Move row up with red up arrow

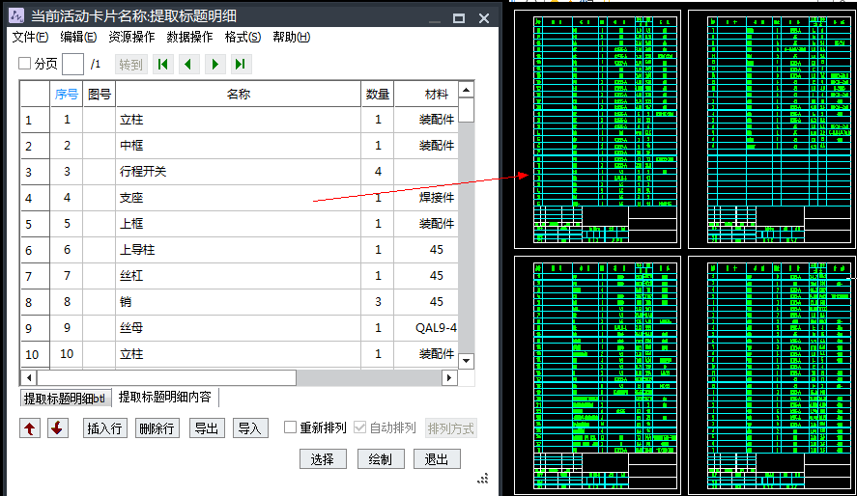[x=30, y=428]
